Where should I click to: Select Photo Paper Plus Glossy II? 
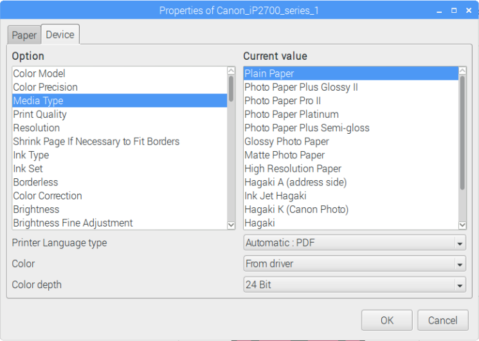coord(351,87)
